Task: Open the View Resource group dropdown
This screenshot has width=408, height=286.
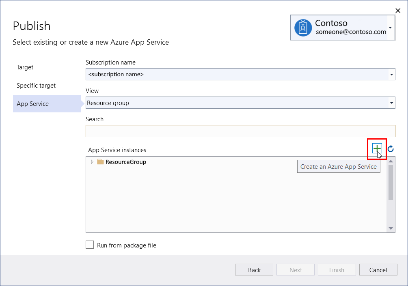Action: coord(391,103)
